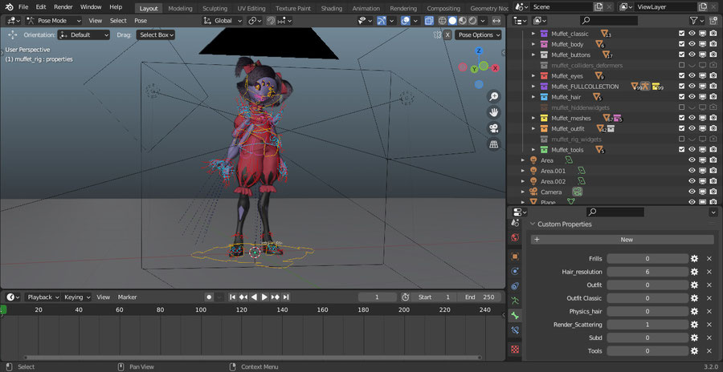This screenshot has height=372, width=723.
Task: Toggle camera view icon in viewport
Action: pyautogui.click(x=494, y=128)
